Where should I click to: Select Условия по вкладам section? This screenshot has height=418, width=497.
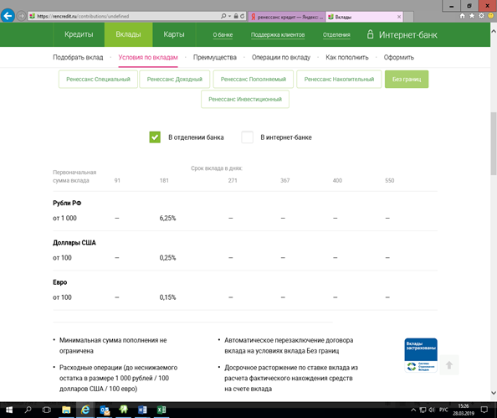coord(148,58)
